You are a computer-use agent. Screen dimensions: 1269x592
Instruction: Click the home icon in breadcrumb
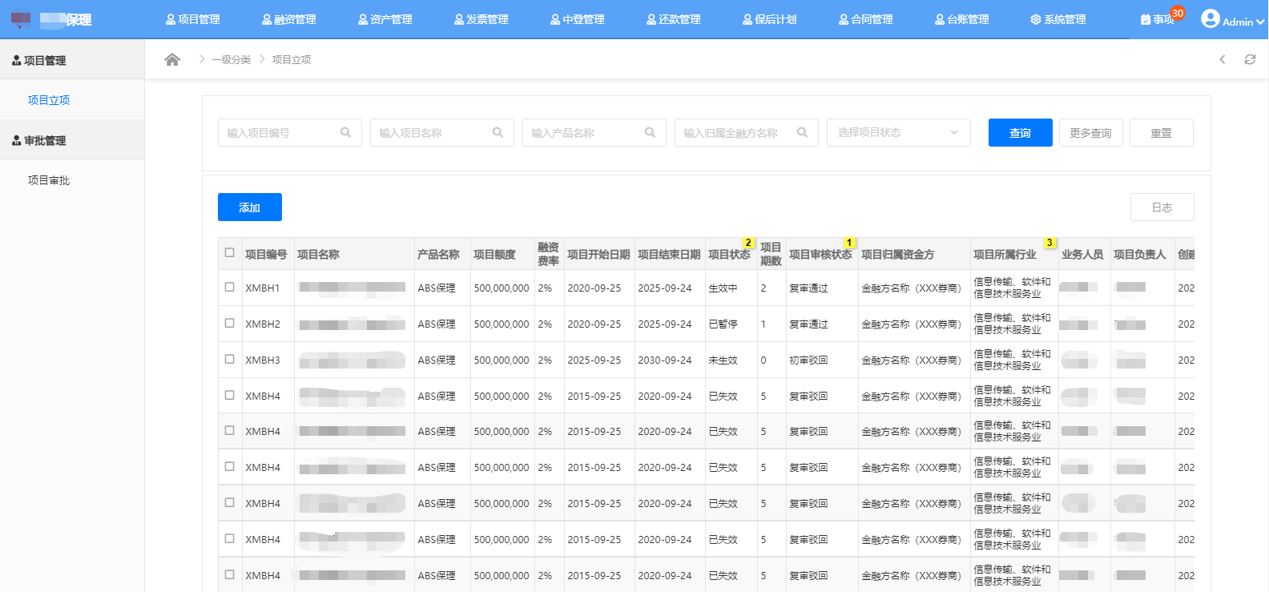coord(172,59)
